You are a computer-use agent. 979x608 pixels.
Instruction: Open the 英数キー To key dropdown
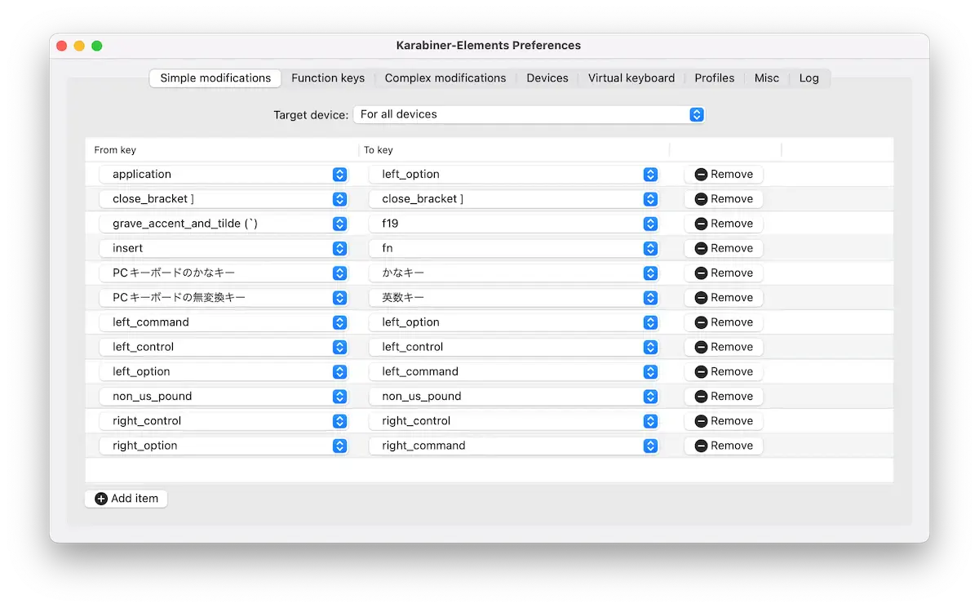click(x=514, y=298)
